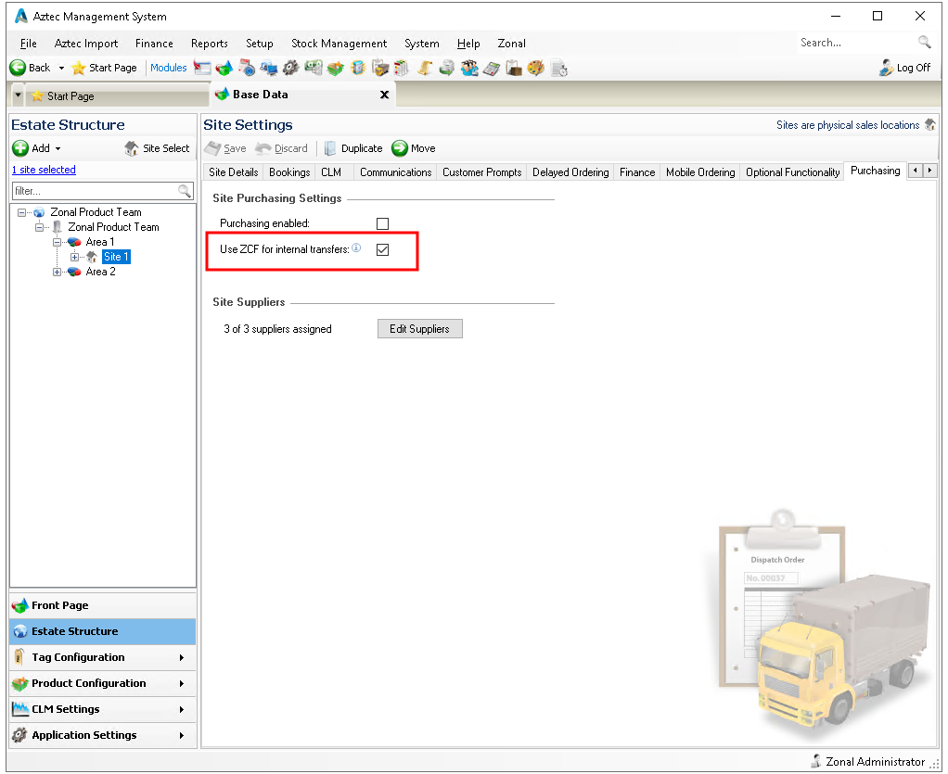Open the gear settings module icon
Image resolution: width=948 pixels, height=774 pixels.
(291, 69)
